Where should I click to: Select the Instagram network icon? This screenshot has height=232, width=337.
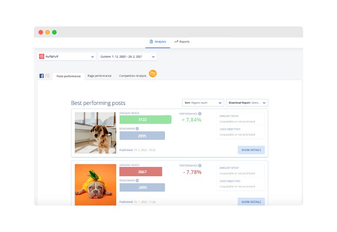coord(47,76)
